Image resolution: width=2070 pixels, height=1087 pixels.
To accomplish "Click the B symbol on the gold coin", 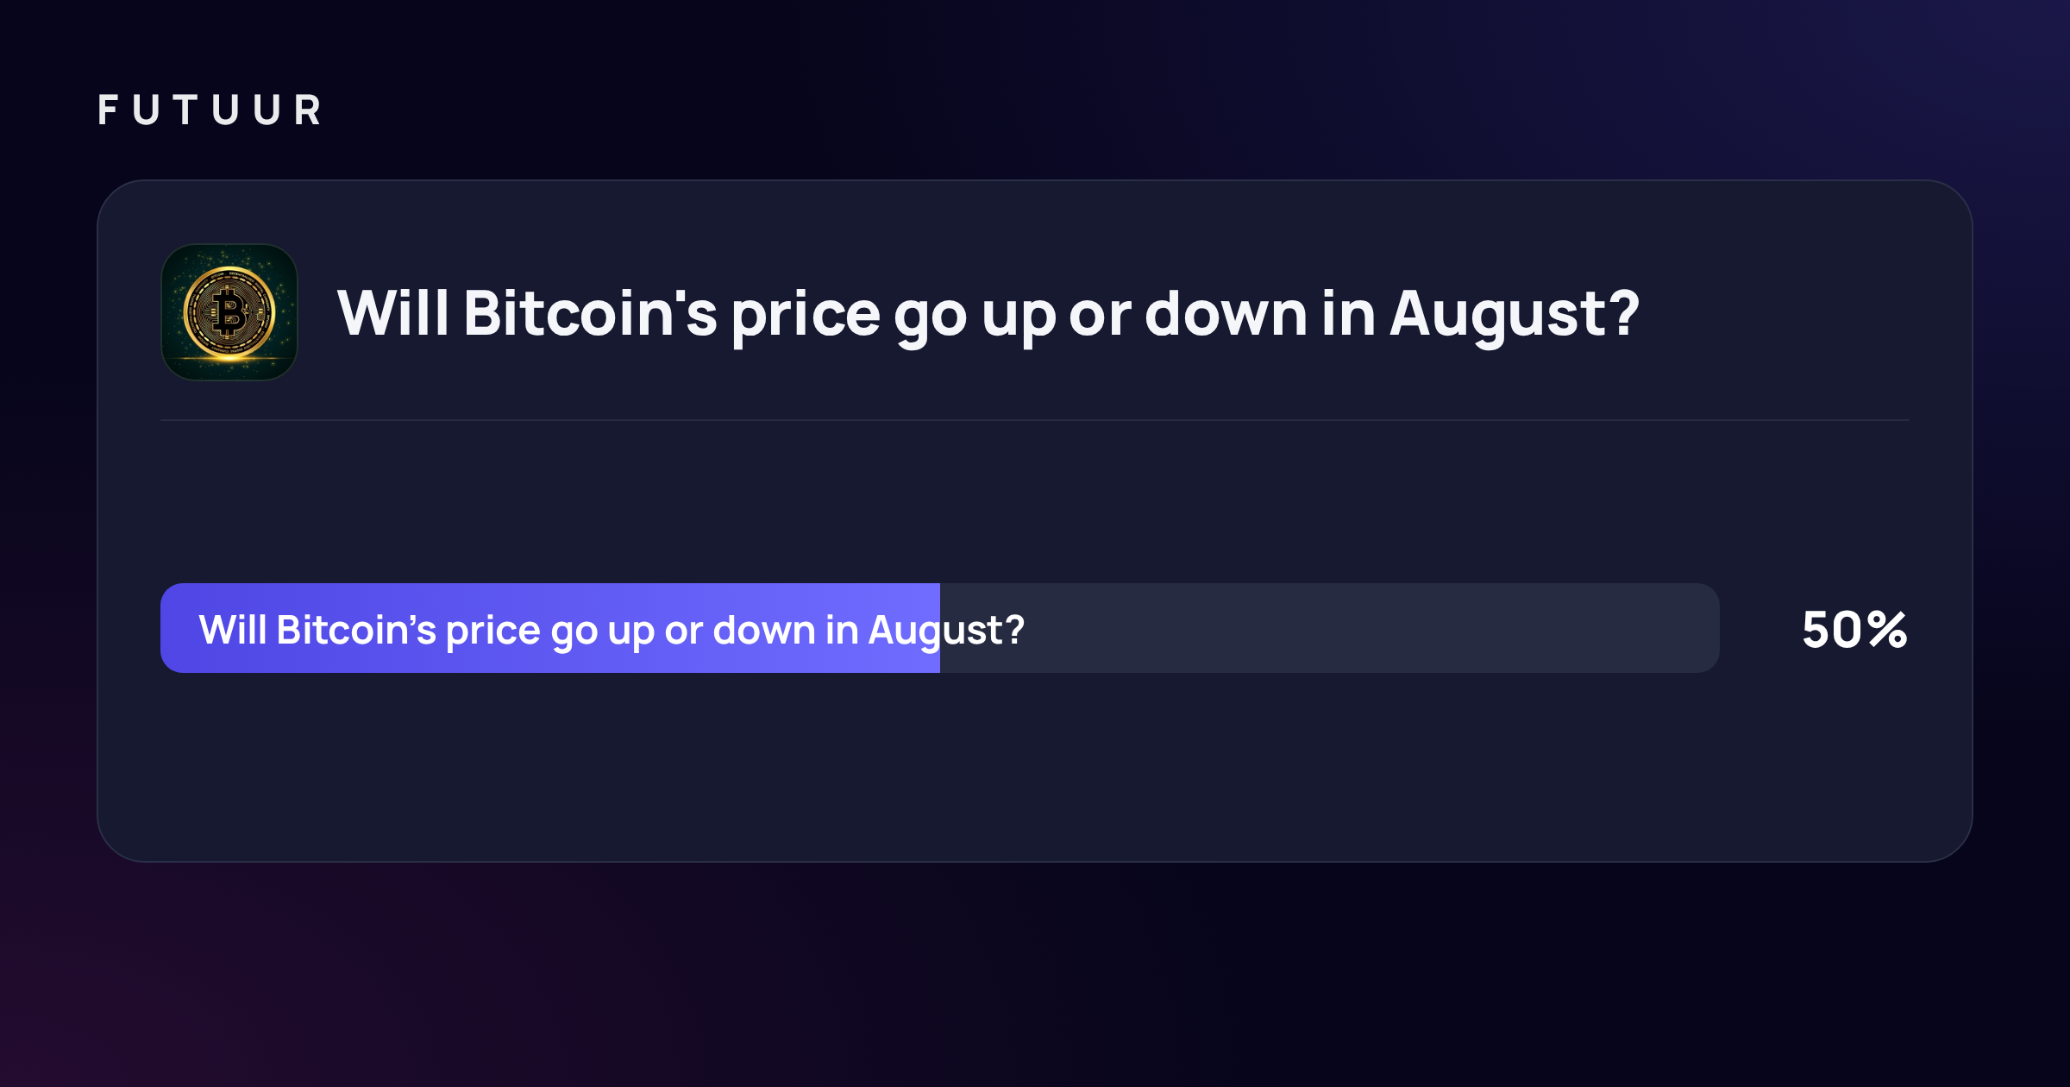I will tap(229, 312).
